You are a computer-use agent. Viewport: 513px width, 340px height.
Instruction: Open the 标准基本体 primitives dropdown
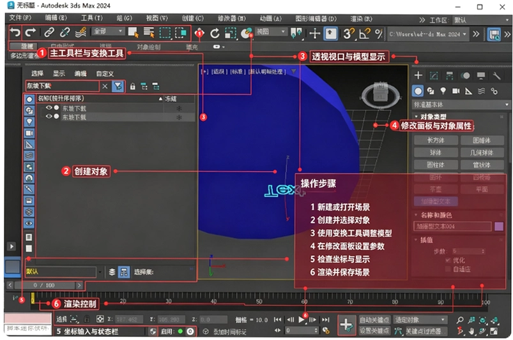tap(462, 105)
